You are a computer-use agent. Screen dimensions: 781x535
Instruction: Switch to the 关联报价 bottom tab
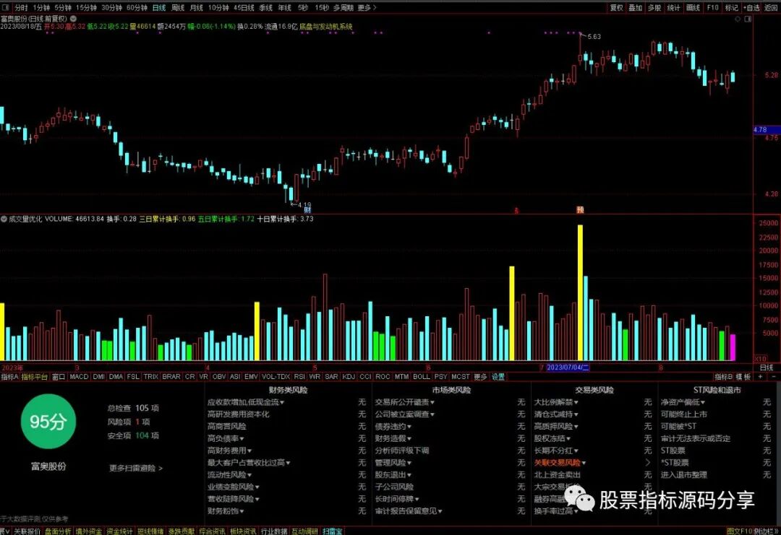pos(27,531)
